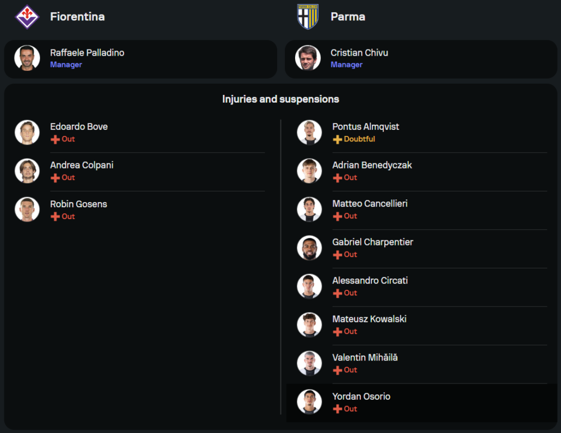The width and height of the screenshot is (561, 433).
Task: Select Mateusz Kowalski's player avatar
Action: (x=309, y=325)
